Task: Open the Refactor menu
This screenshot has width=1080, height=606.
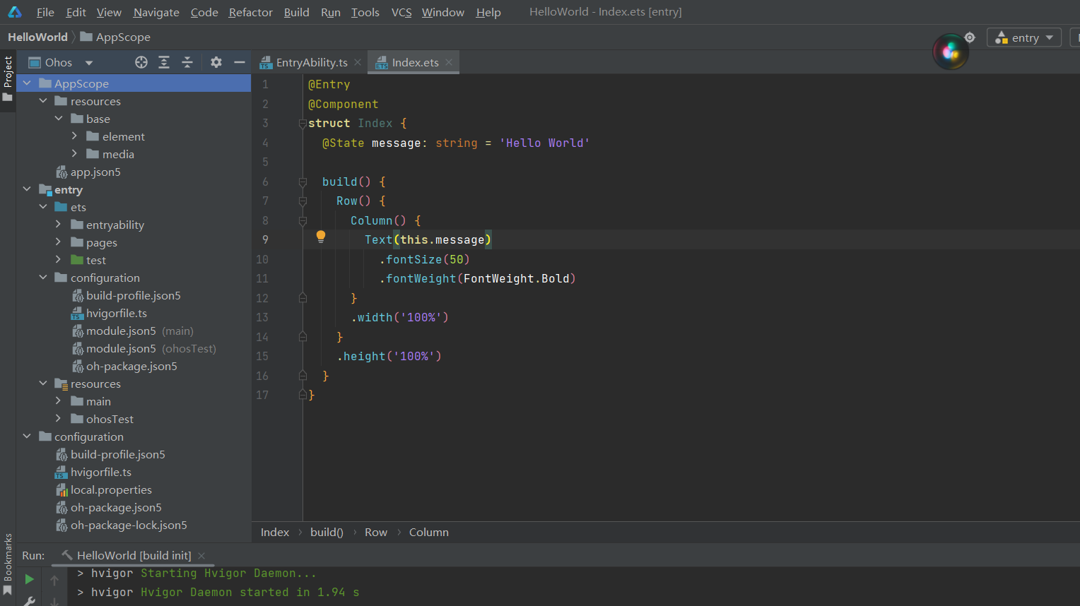Action: point(251,12)
